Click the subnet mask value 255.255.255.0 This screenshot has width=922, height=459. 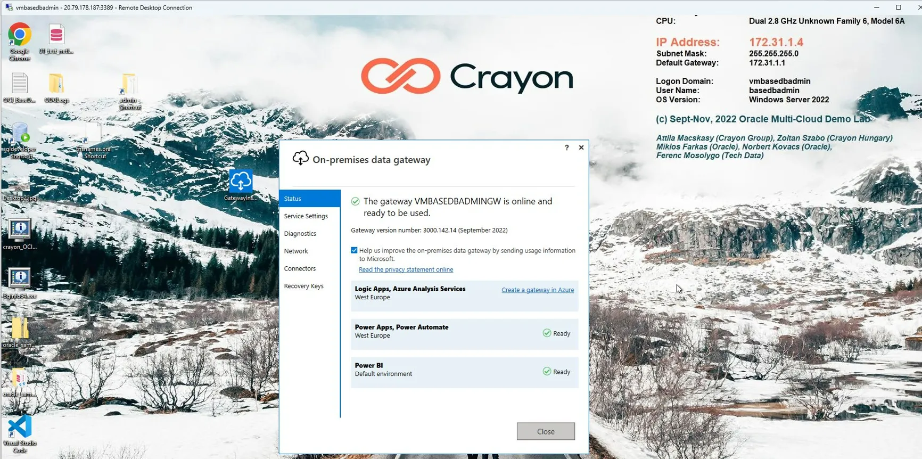(773, 54)
